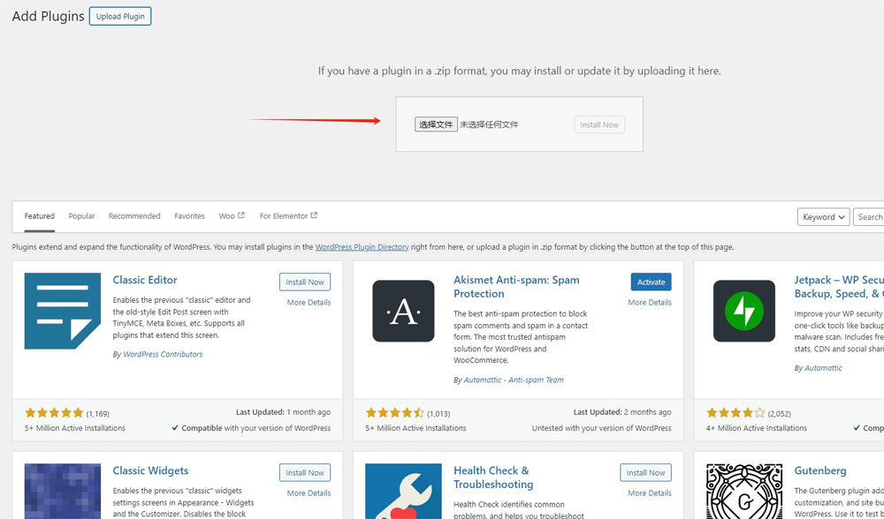View More Details for Classic Editor

click(309, 302)
